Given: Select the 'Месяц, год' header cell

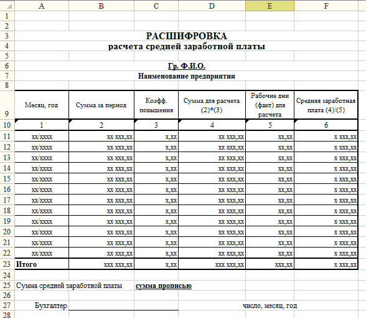Looking at the screenshot, I should pyautogui.click(x=42, y=105).
